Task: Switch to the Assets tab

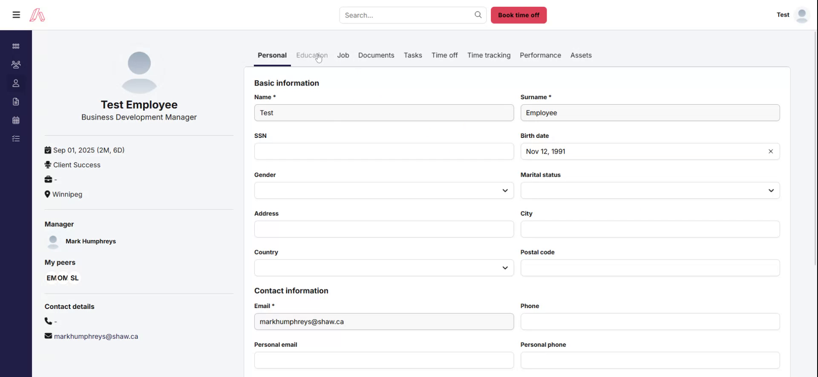Action: tap(581, 55)
